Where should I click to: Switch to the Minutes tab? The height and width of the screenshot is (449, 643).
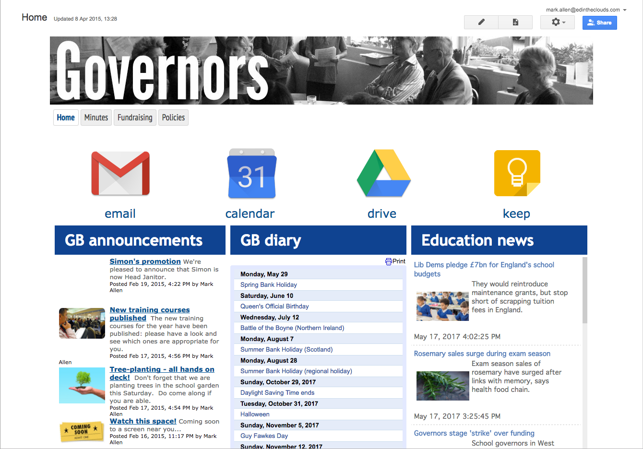(x=96, y=118)
